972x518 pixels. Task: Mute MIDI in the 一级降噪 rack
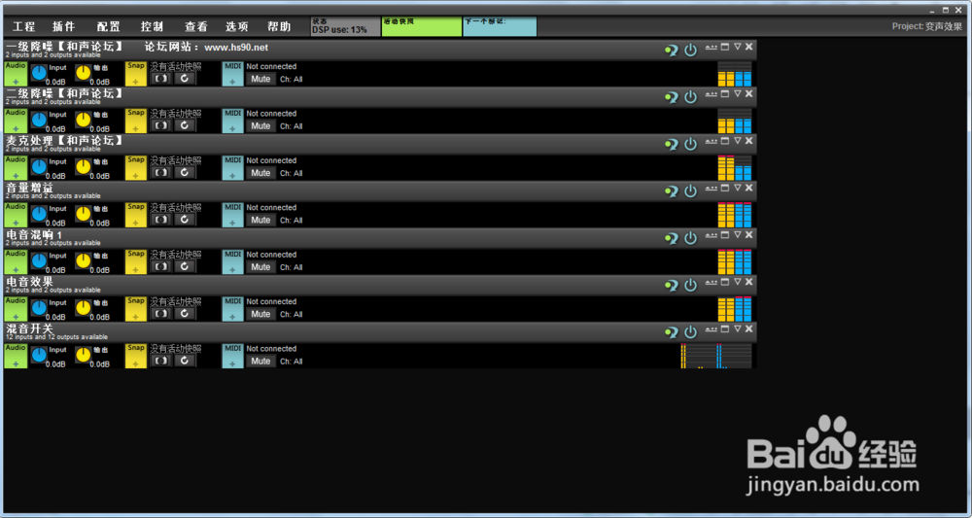click(260, 79)
